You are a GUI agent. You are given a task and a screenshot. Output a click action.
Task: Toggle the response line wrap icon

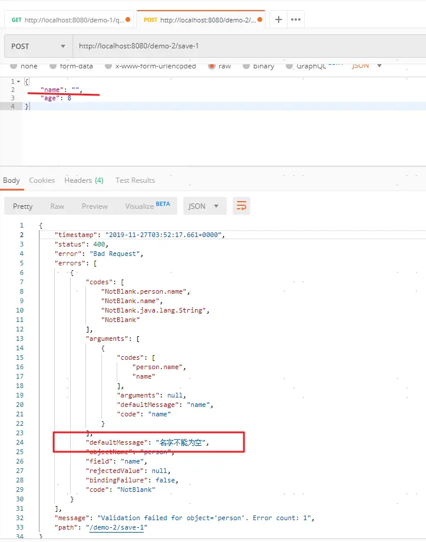(242, 206)
